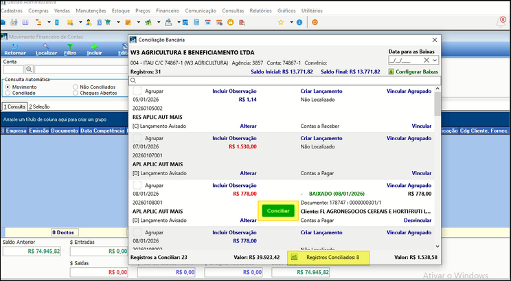Viewport: 511px width, 281px height.
Task: Expand the Data para as Baixas dropdown
Action: [x=433, y=60]
